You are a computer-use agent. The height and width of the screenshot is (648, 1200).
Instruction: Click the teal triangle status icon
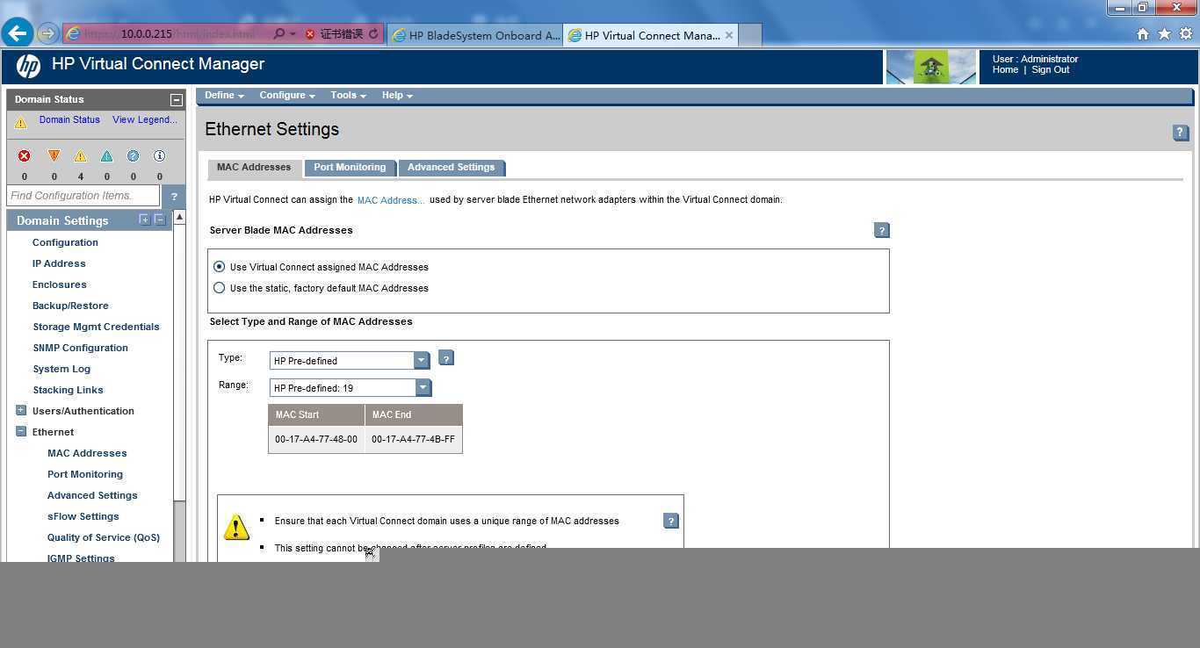coord(106,155)
